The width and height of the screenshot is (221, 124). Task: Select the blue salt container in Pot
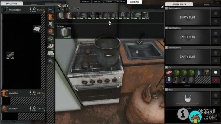[x=169, y=80]
